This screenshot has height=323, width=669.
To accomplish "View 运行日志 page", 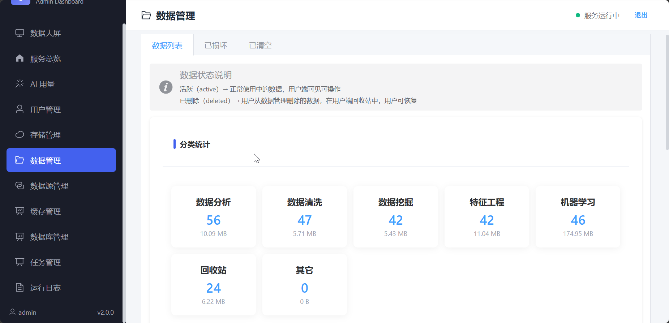I will tap(61, 288).
